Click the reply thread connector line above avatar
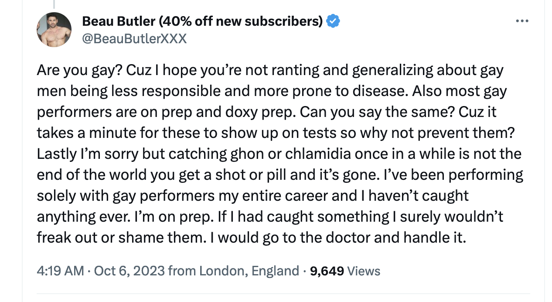The height and width of the screenshot is (302, 552). click(54, 4)
